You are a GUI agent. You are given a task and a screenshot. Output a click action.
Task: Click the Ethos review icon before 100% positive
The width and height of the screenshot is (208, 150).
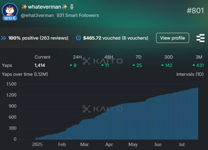click(x=4, y=38)
